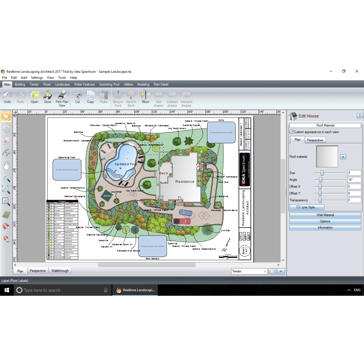Switch to the Perspective view tab at bottom
364x364 pixels.
38,271
